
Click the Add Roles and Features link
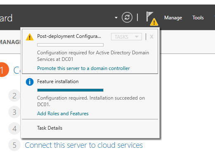tap(63, 114)
